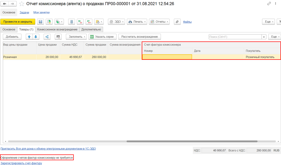281x167 pixels.
Task: Open Зарегистрировать счет-фактуру link
Action: tap(21, 163)
